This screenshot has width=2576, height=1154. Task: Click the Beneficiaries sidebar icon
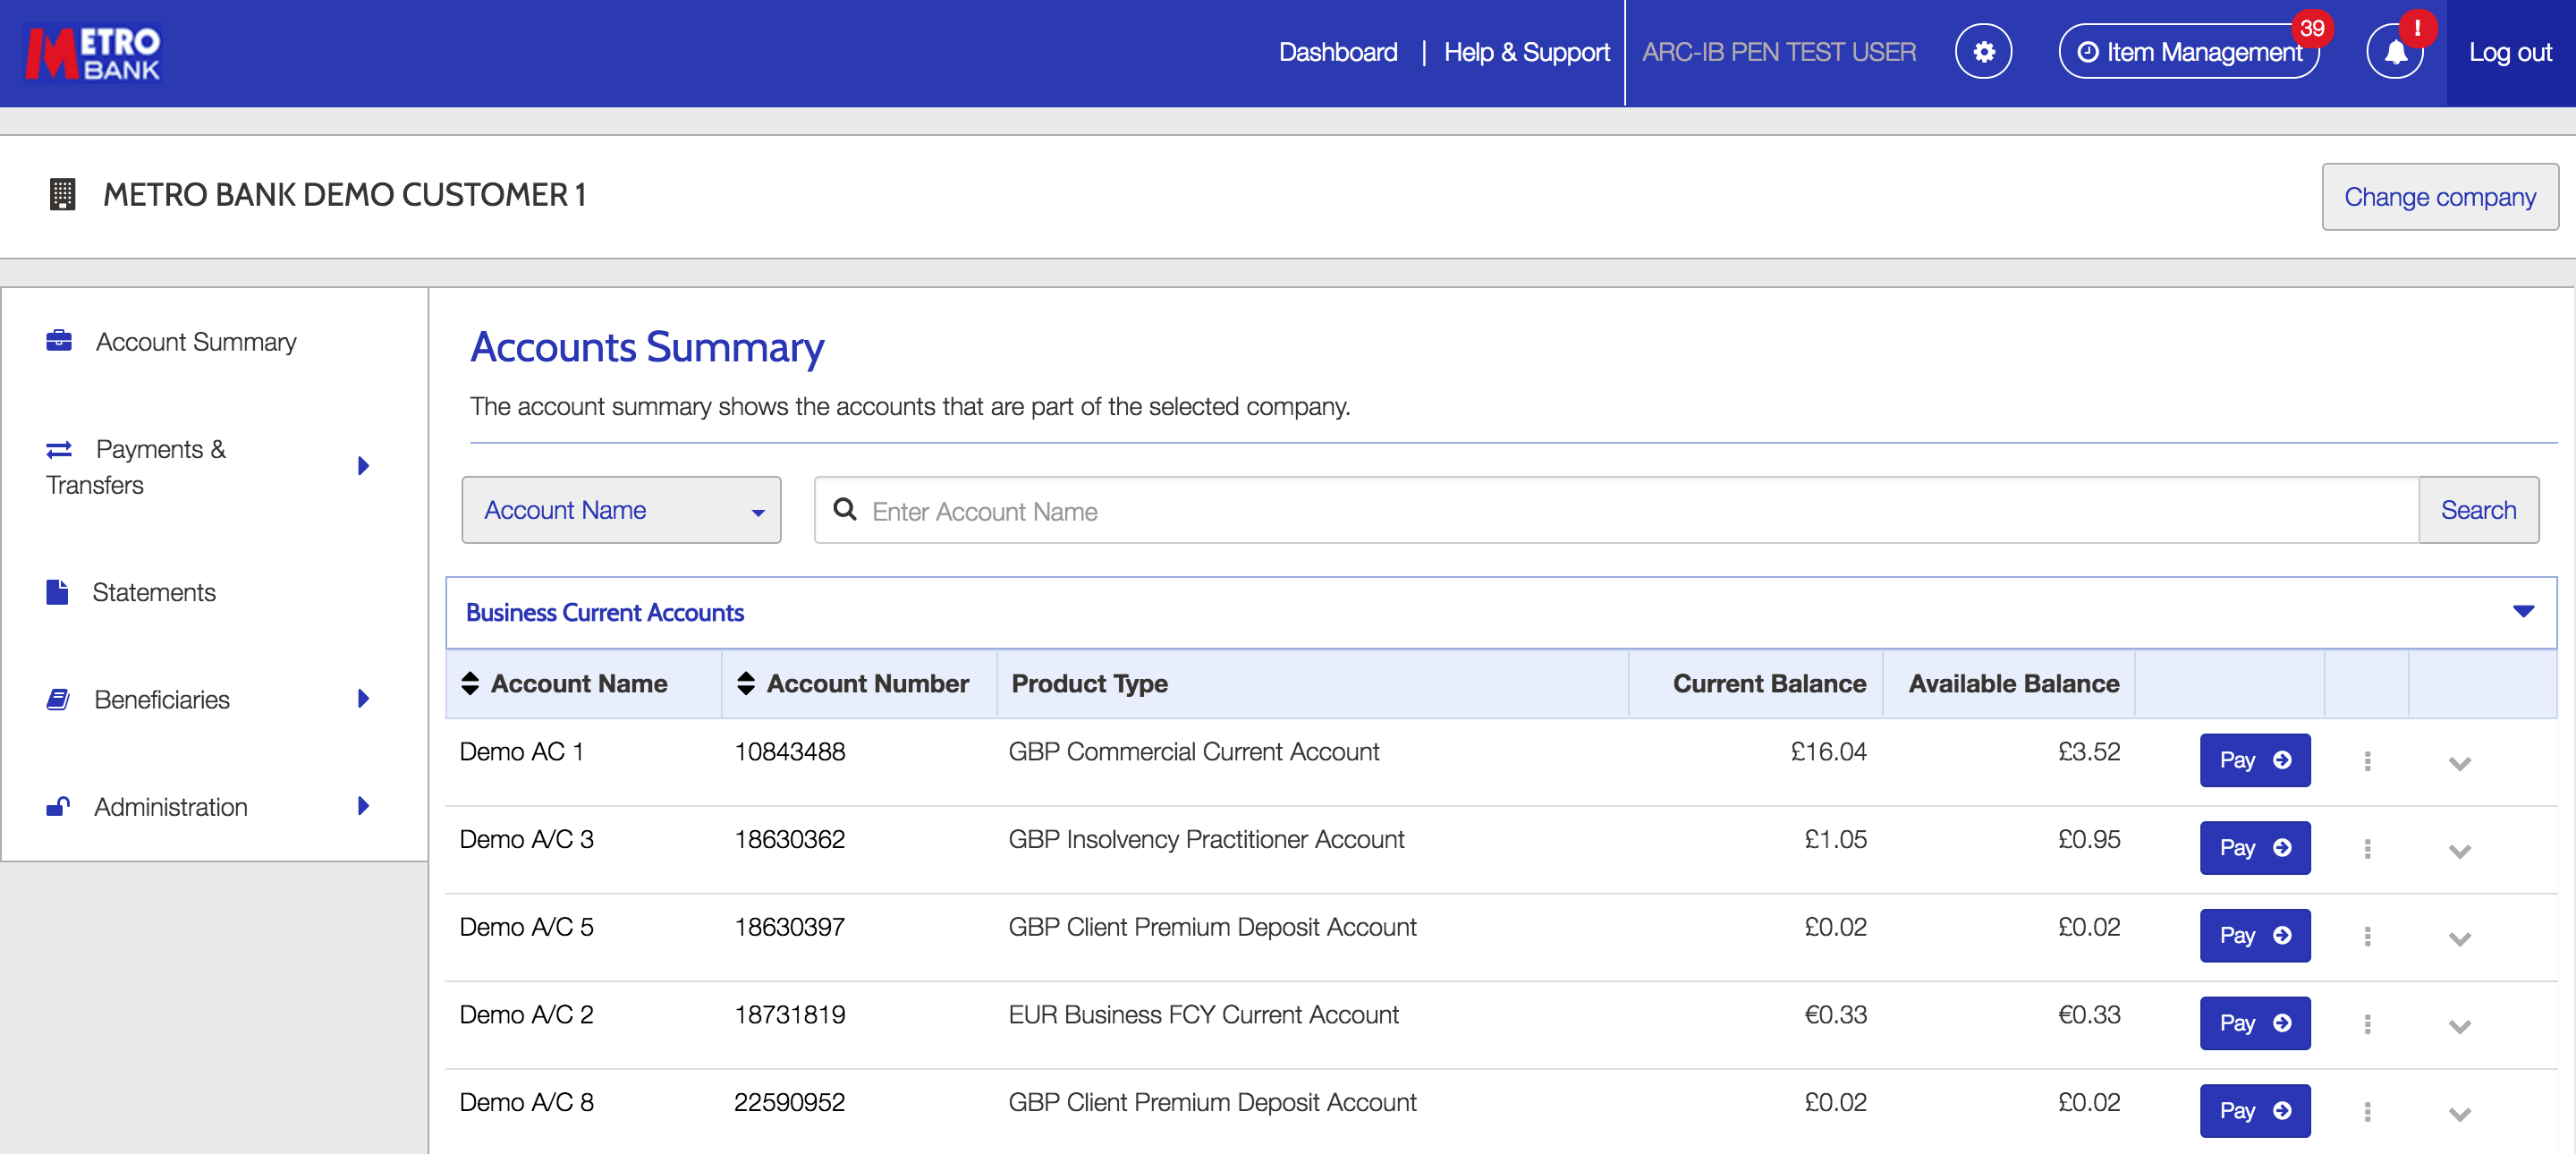(57, 699)
